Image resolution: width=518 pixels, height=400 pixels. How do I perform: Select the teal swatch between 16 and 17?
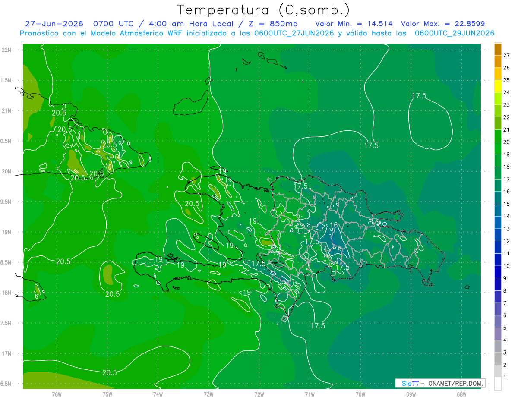coord(498,186)
